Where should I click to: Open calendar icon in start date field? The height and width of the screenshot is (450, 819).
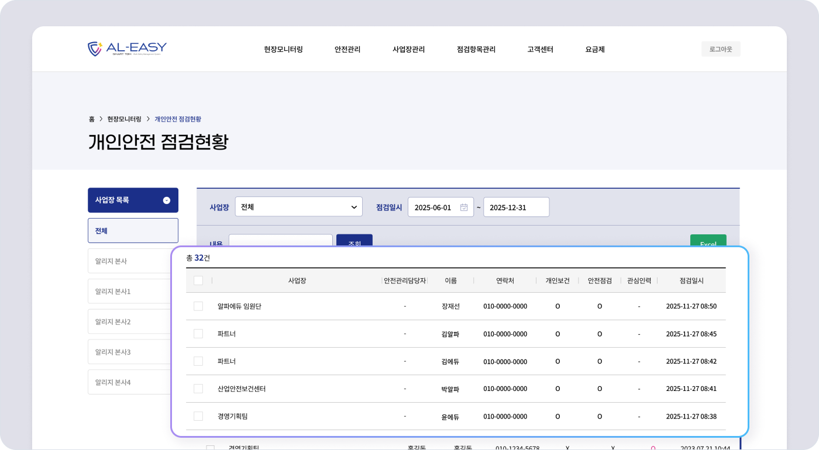coord(464,207)
